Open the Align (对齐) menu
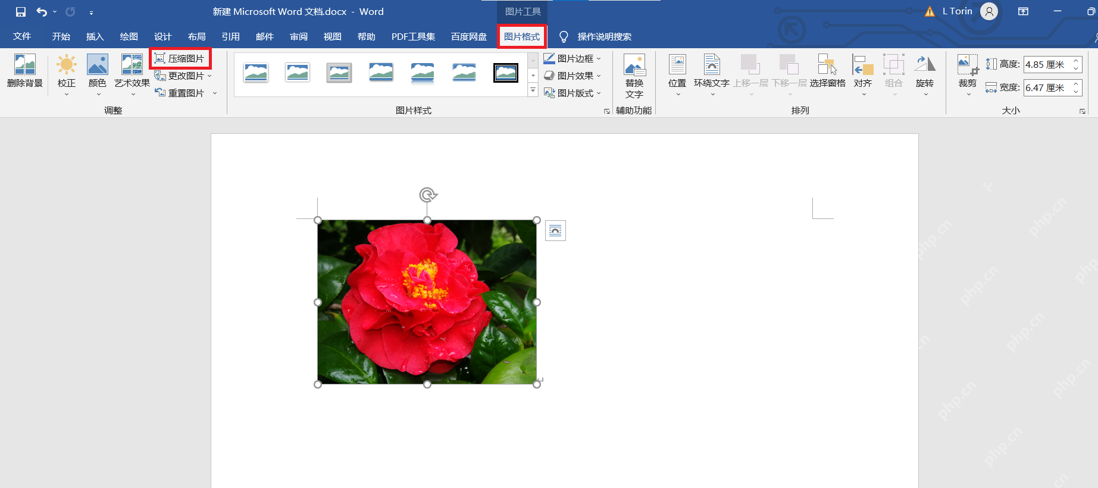1098x488 pixels. point(863,74)
